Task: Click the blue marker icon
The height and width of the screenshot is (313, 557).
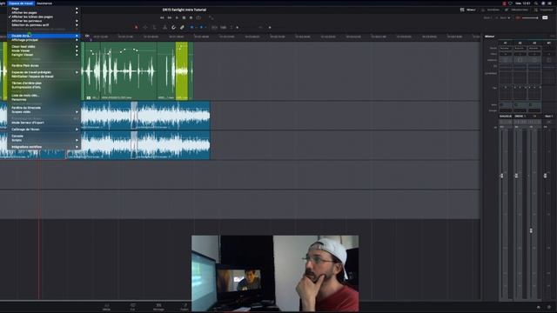Action: tap(201, 27)
